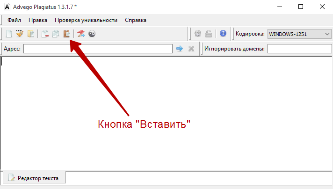Viewport: 333px width, 189px height.
Task: Start quick check with the red flag icon
Action: pos(81,34)
